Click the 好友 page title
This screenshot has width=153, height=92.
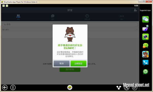(70, 10)
